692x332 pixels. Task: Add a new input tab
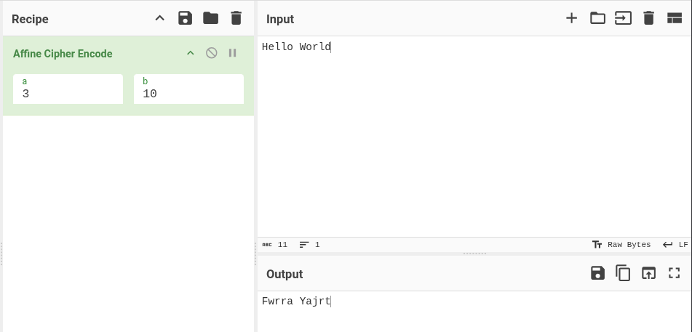click(x=572, y=18)
